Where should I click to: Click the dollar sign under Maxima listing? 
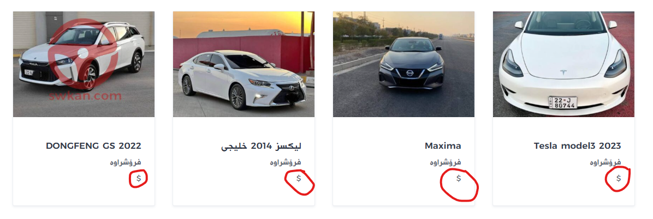459,178
